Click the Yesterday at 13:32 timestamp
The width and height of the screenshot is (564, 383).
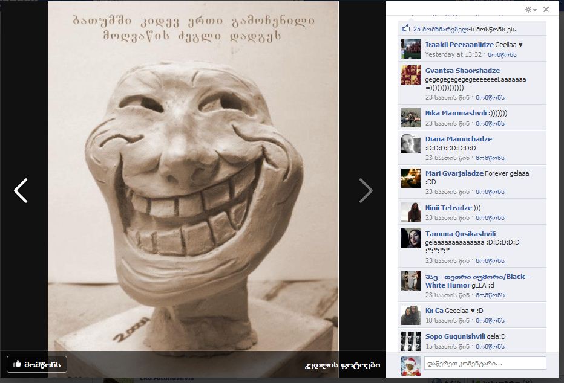pos(453,54)
